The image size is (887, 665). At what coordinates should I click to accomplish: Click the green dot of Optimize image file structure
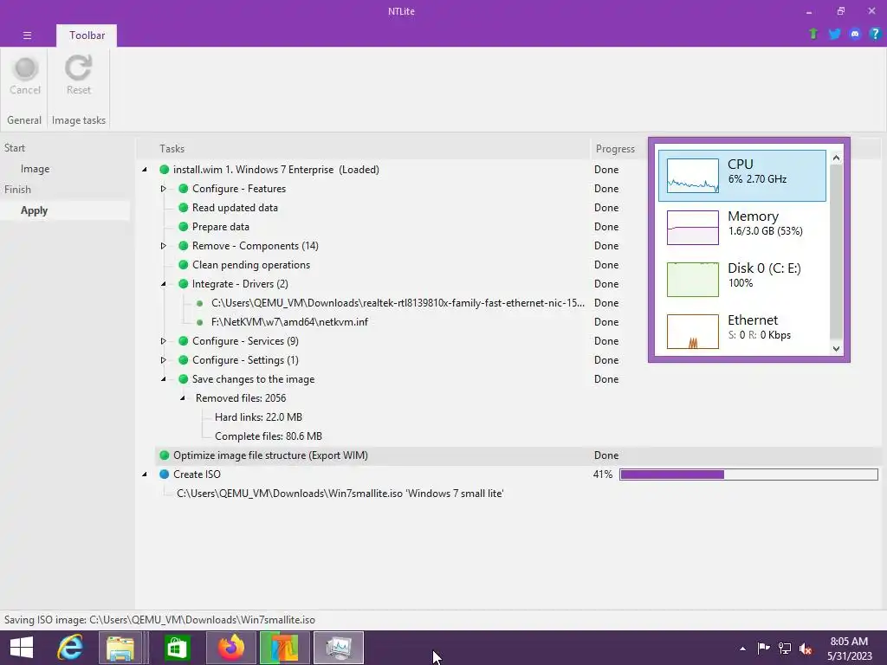coord(164,455)
